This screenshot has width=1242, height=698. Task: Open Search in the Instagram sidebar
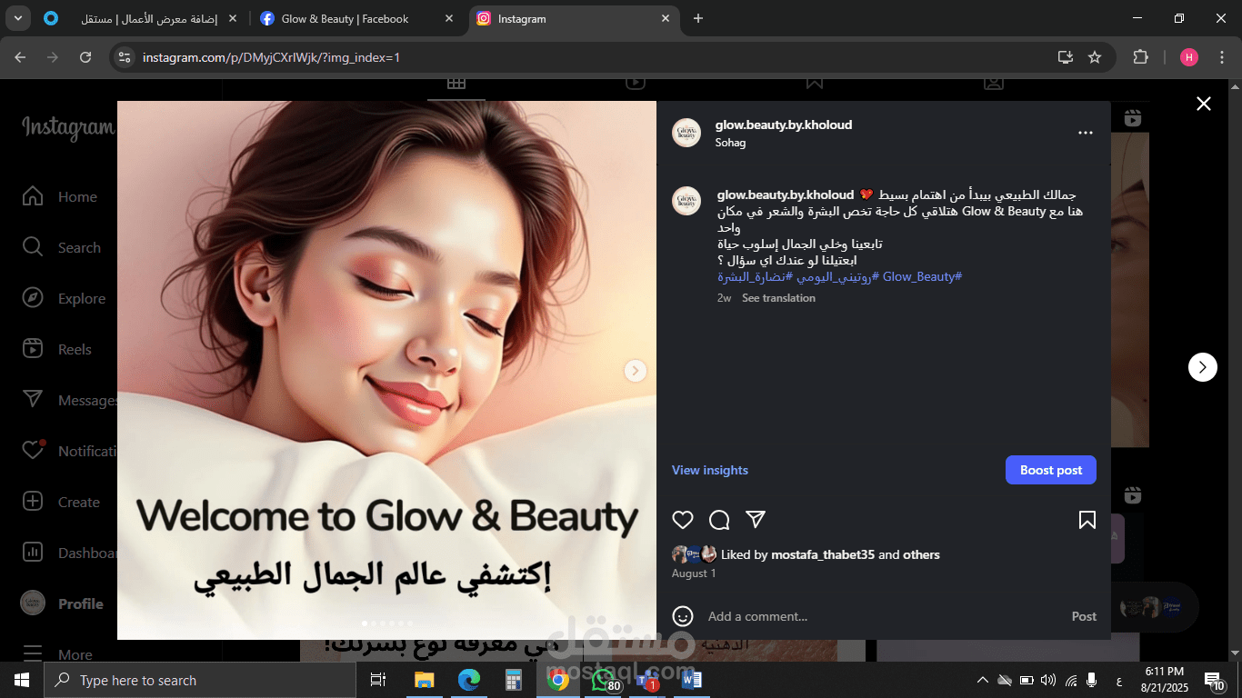click(x=62, y=247)
